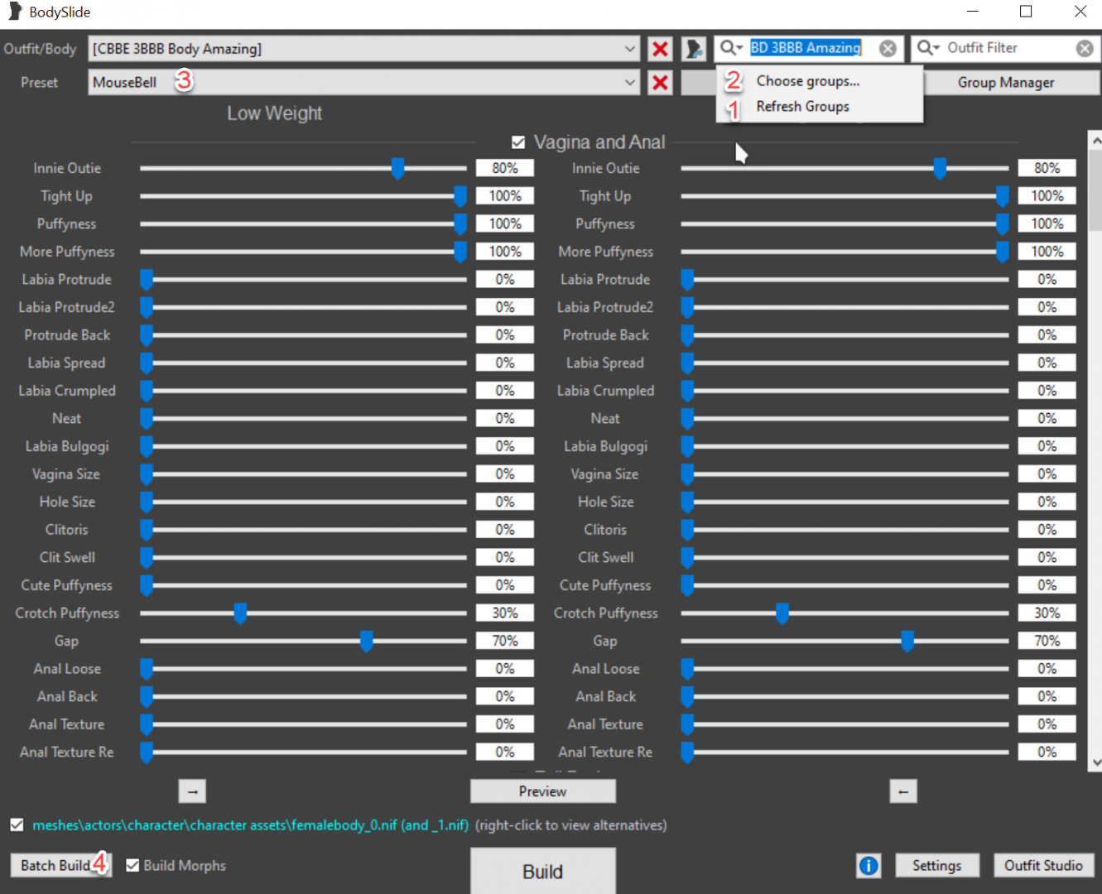Clear the Outfit Filter field
The width and height of the screenshot is (1102, 894).
click(1084, 49)
